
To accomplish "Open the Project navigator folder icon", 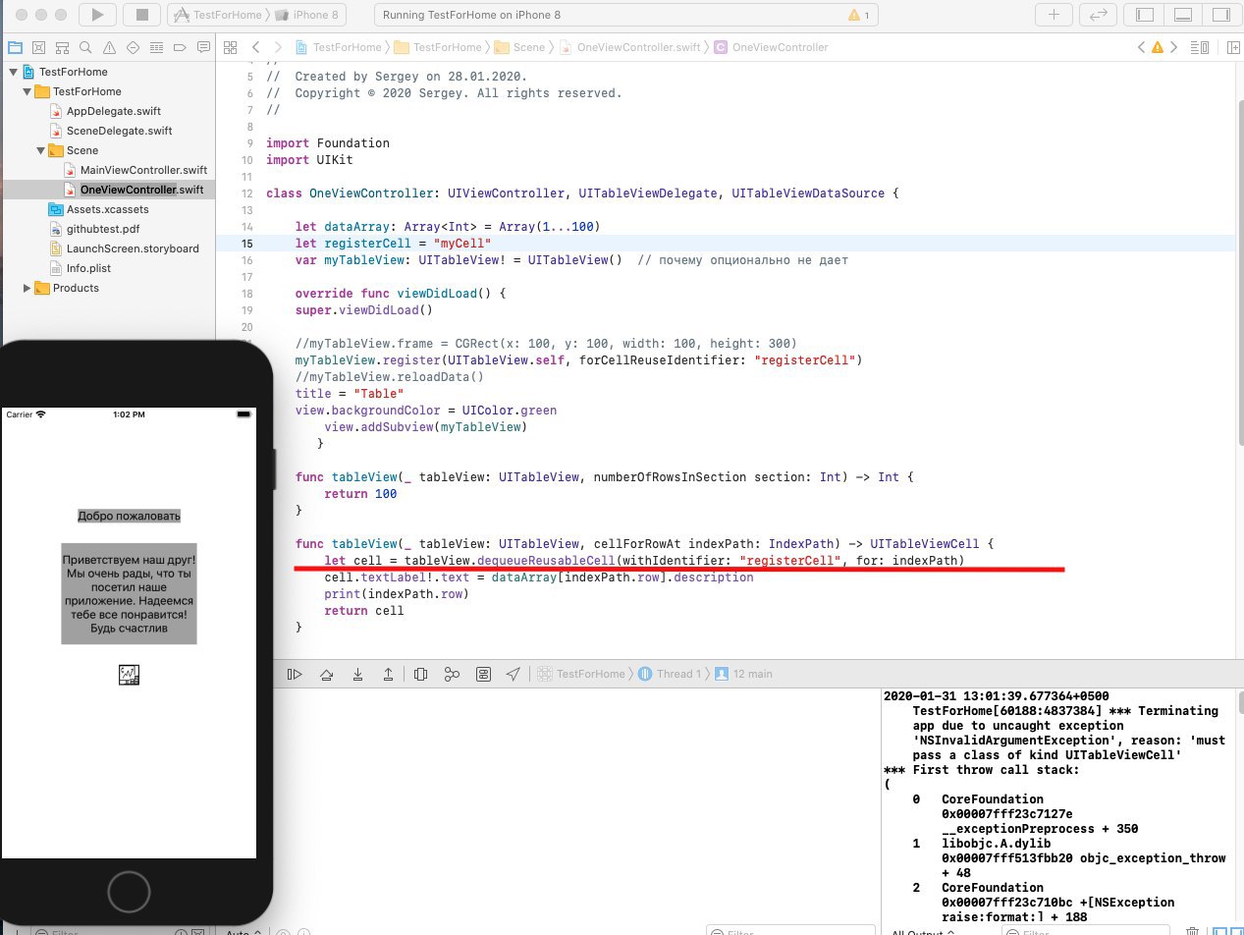I will [x=15, y=47].
